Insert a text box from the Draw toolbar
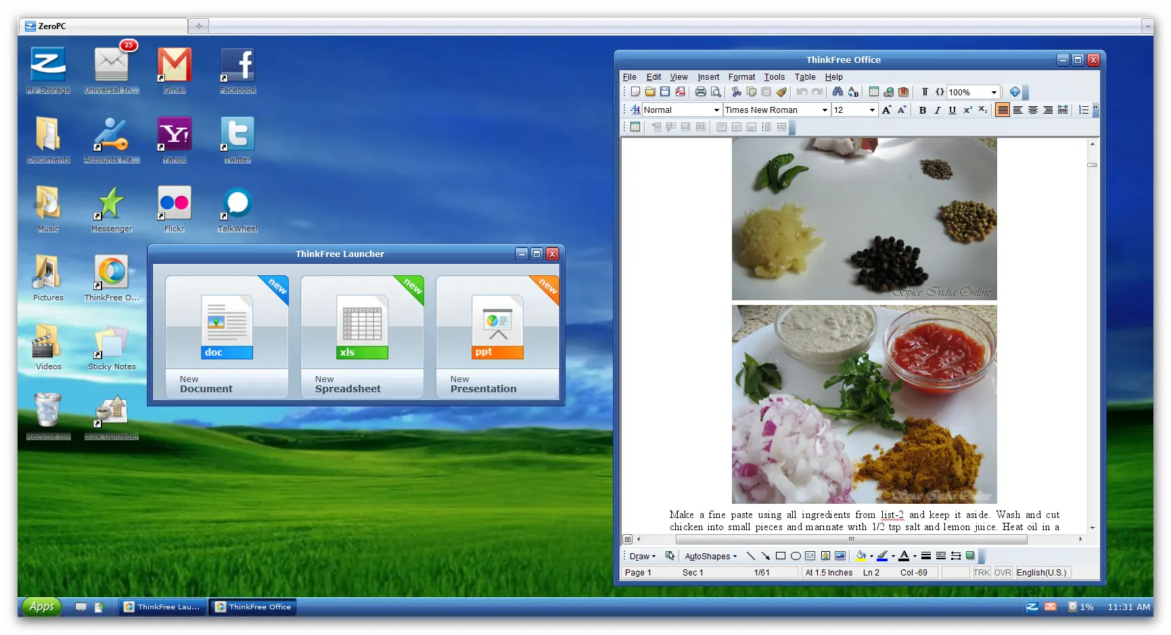1171x635 pixels. click(x=810, y=556)
